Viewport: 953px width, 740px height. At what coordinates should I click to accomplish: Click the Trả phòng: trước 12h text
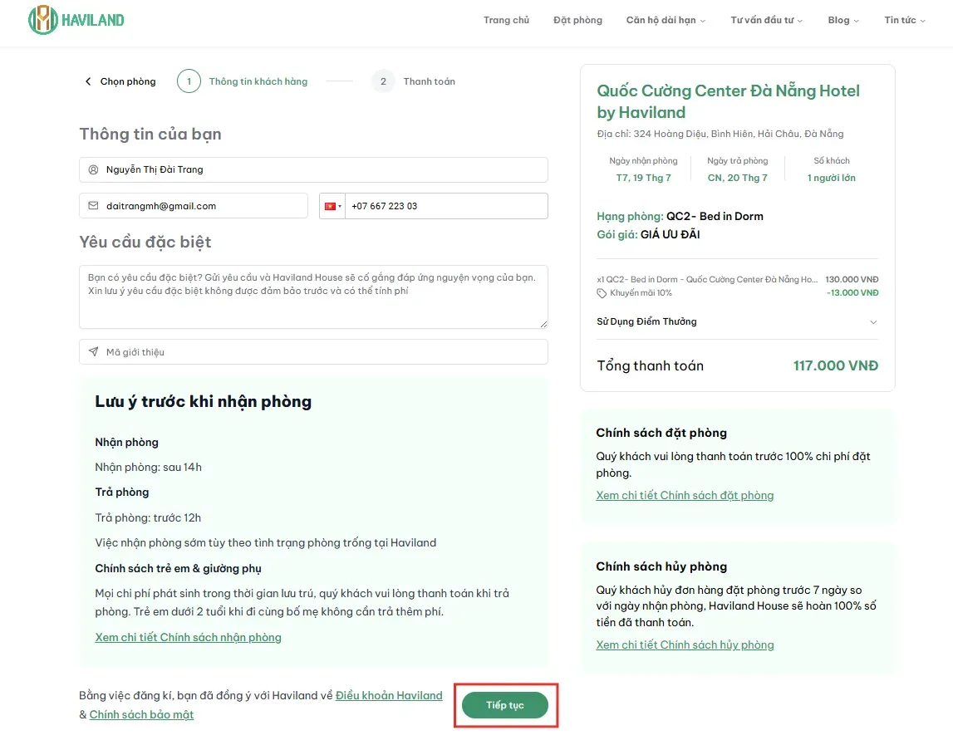click(x=148, y=517)
